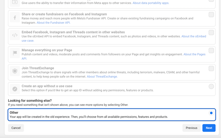
Task: Click the Cancel button
Action: click(x=16, y=128)
